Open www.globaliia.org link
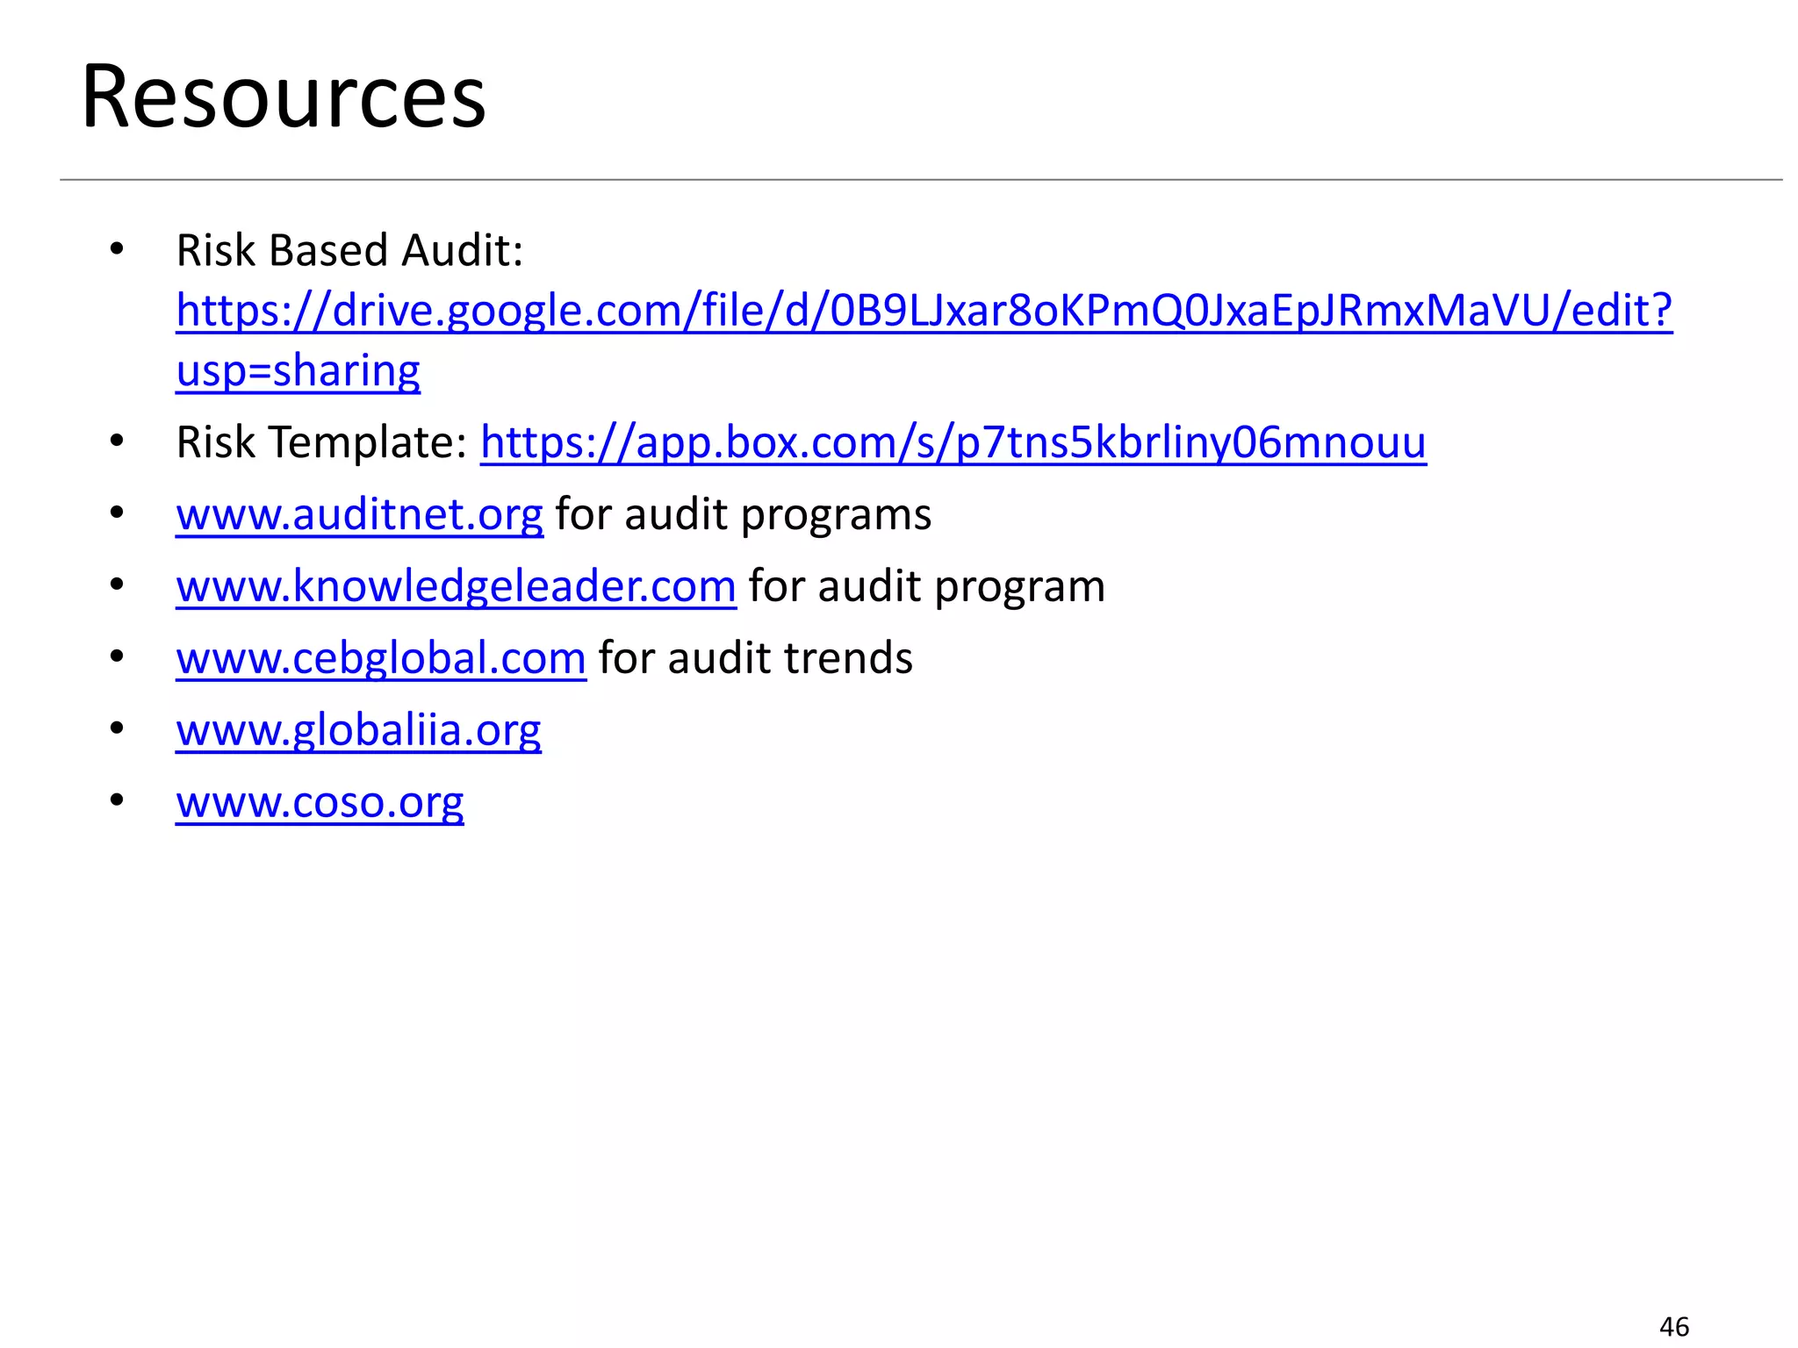Screen dimensions: 1798x1348 358,730
